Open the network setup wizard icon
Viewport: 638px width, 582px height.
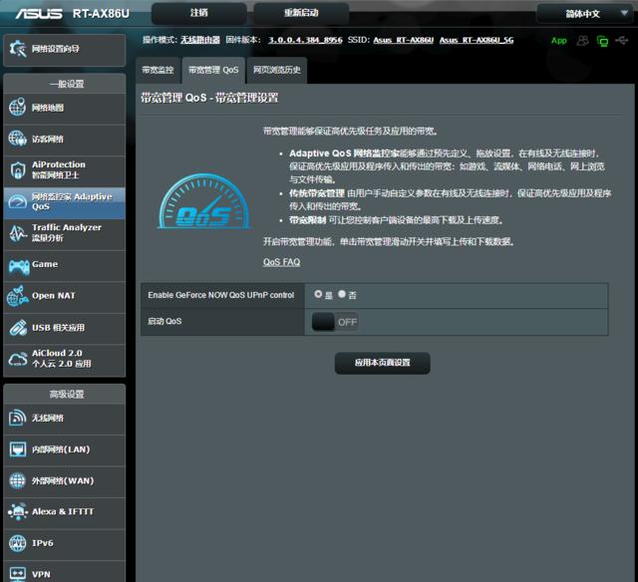point(18,49)
